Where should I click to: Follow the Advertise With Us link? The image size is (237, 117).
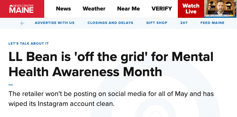point(54,23)
